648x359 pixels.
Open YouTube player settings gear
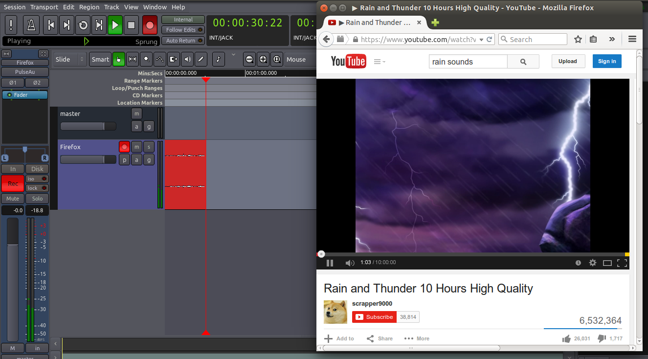coord(593,263)
